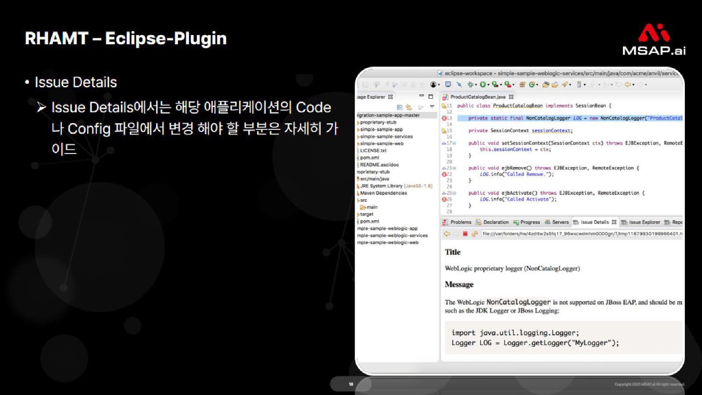Click the Open Type folder icon
The height and width of the screenshot is (395, 702).
pyautogui.click(x=546, y=84)
